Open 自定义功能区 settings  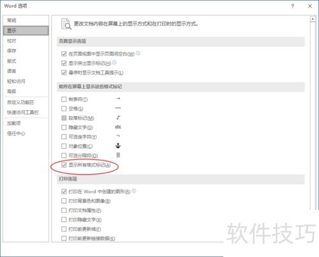pos(26,103)
